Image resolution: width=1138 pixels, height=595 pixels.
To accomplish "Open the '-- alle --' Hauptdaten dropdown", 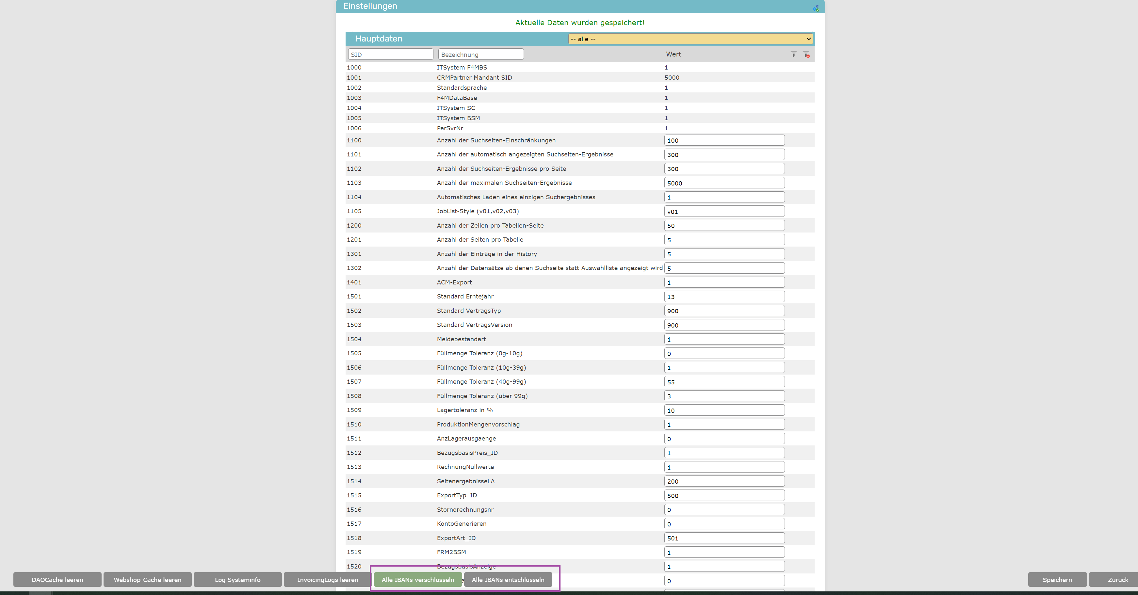I will 691,39.
